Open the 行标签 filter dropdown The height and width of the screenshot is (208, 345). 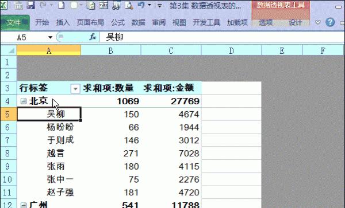[x=75, y=89]
